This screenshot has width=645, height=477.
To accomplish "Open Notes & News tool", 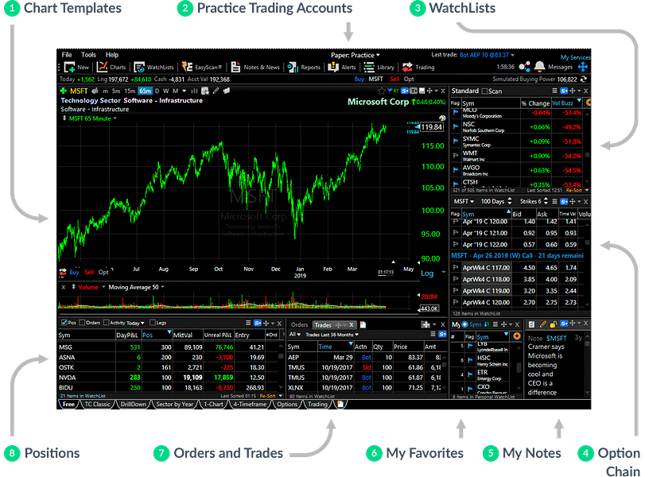I will click(x=256, y=68).
